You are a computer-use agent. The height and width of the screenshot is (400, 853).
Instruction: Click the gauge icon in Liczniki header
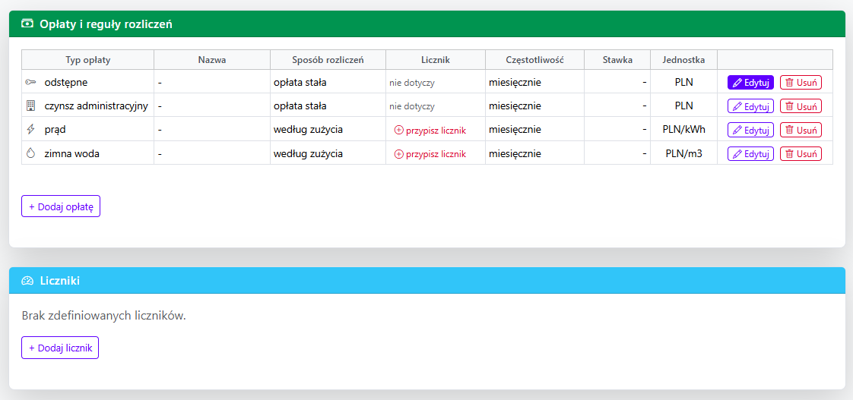(x=27, y=280)
